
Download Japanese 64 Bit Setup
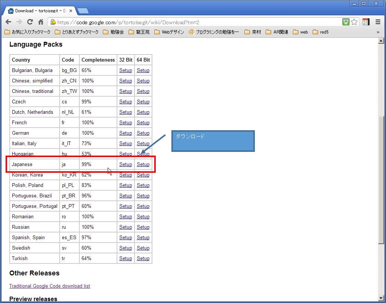pyautogui.click(x=143, y=165)
